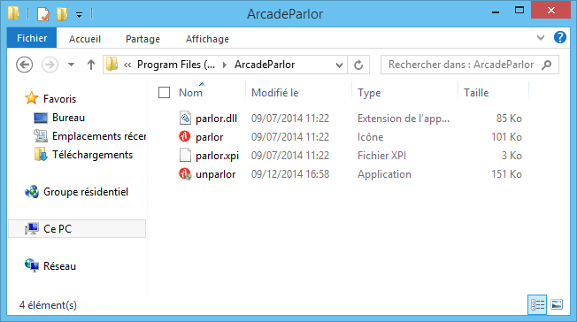Viewport: 577px width, 322px height.
Task: Open the Customize Quick Access Toolbar dropdown
Action: pos(79,15)
